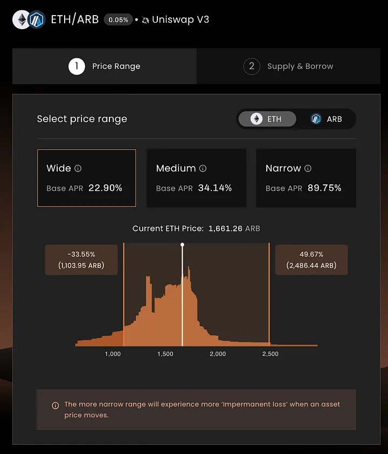Viewport: 388px width, 454px height.
Task: Click the 1,000 axis label
Action: (113, 354)
